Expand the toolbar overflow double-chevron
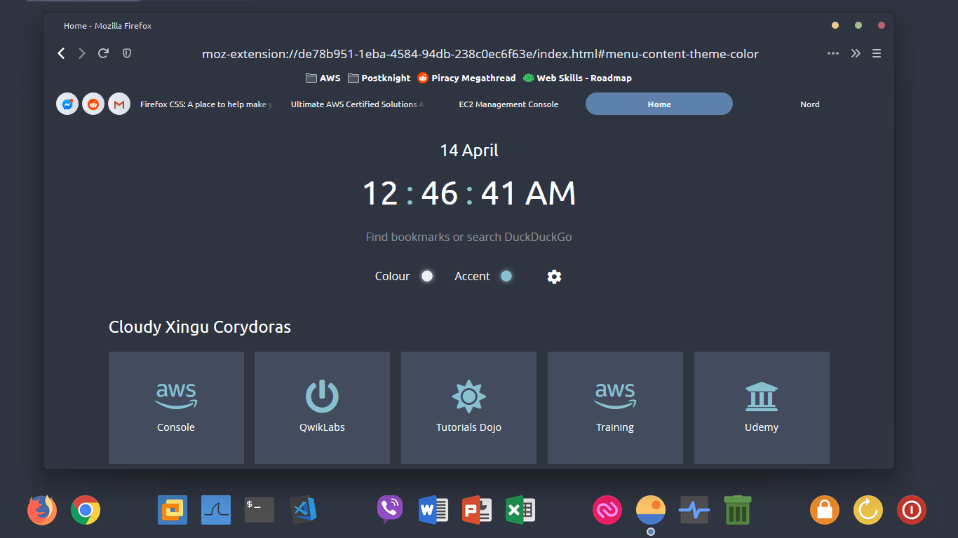Viewport: 958px width, 538px height. coord(856,53)
